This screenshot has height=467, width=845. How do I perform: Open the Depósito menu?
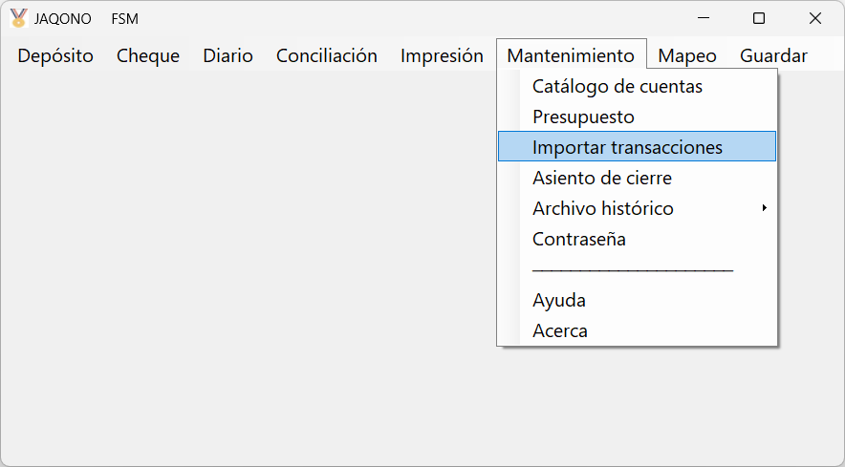(55, 56)
